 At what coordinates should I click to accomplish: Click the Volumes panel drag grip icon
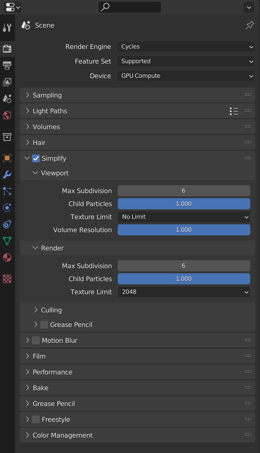click(x=248, y=126)
